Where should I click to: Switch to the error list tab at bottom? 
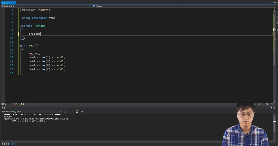point(5,144)
